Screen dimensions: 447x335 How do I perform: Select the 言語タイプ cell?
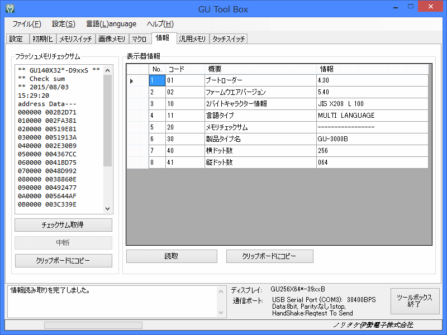click(x=260, y=116)
